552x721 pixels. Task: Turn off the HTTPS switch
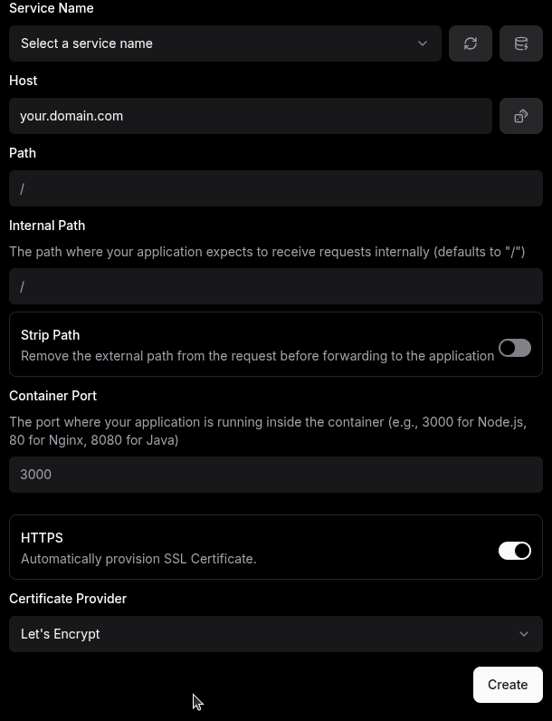click(x=515, y=551)
